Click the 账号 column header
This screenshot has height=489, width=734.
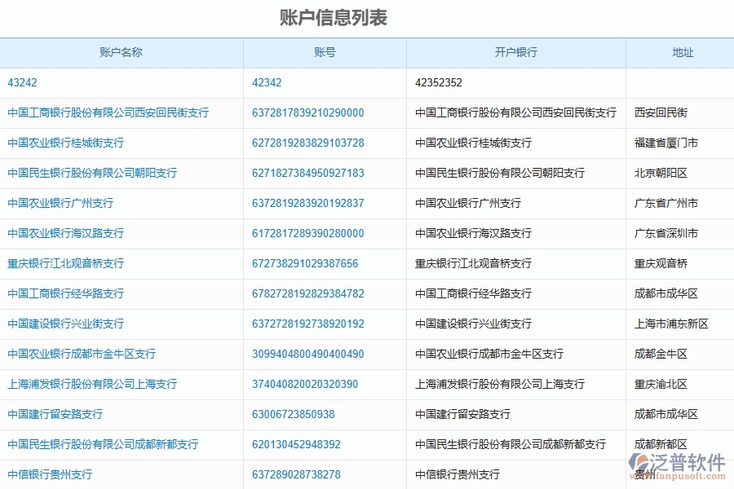point(325,52)
